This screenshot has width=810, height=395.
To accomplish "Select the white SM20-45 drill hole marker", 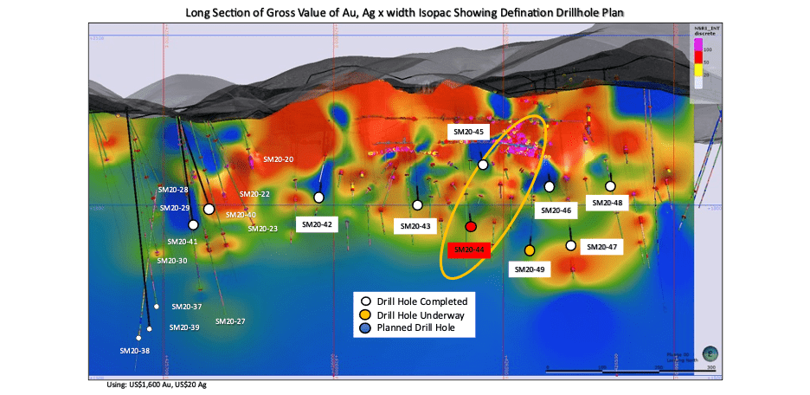I will (483, 165).
